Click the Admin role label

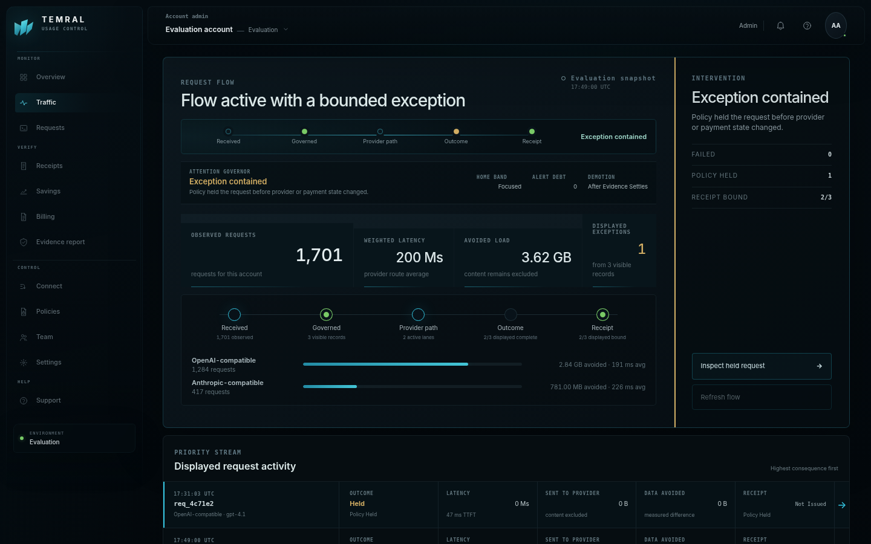748,25
